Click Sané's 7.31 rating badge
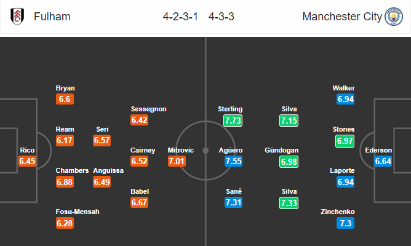Image resolution: width=411 pixels, height=246 pixels. click(233, 202)
